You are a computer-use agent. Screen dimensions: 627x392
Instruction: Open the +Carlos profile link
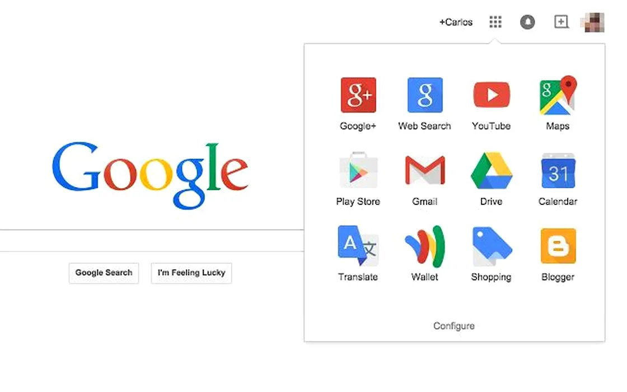(456, 22)
